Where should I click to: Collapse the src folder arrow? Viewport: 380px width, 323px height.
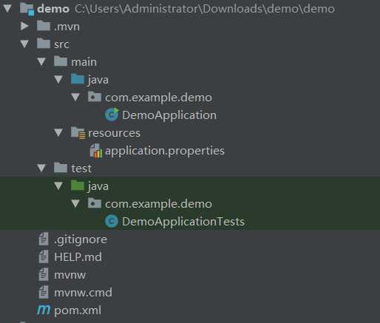click(24, 44)
